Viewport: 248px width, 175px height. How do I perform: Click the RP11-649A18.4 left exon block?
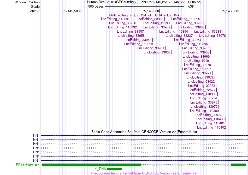click(92, 165)
